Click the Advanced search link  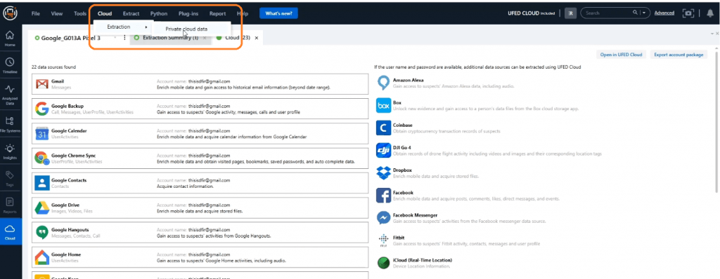coord(664,13)
